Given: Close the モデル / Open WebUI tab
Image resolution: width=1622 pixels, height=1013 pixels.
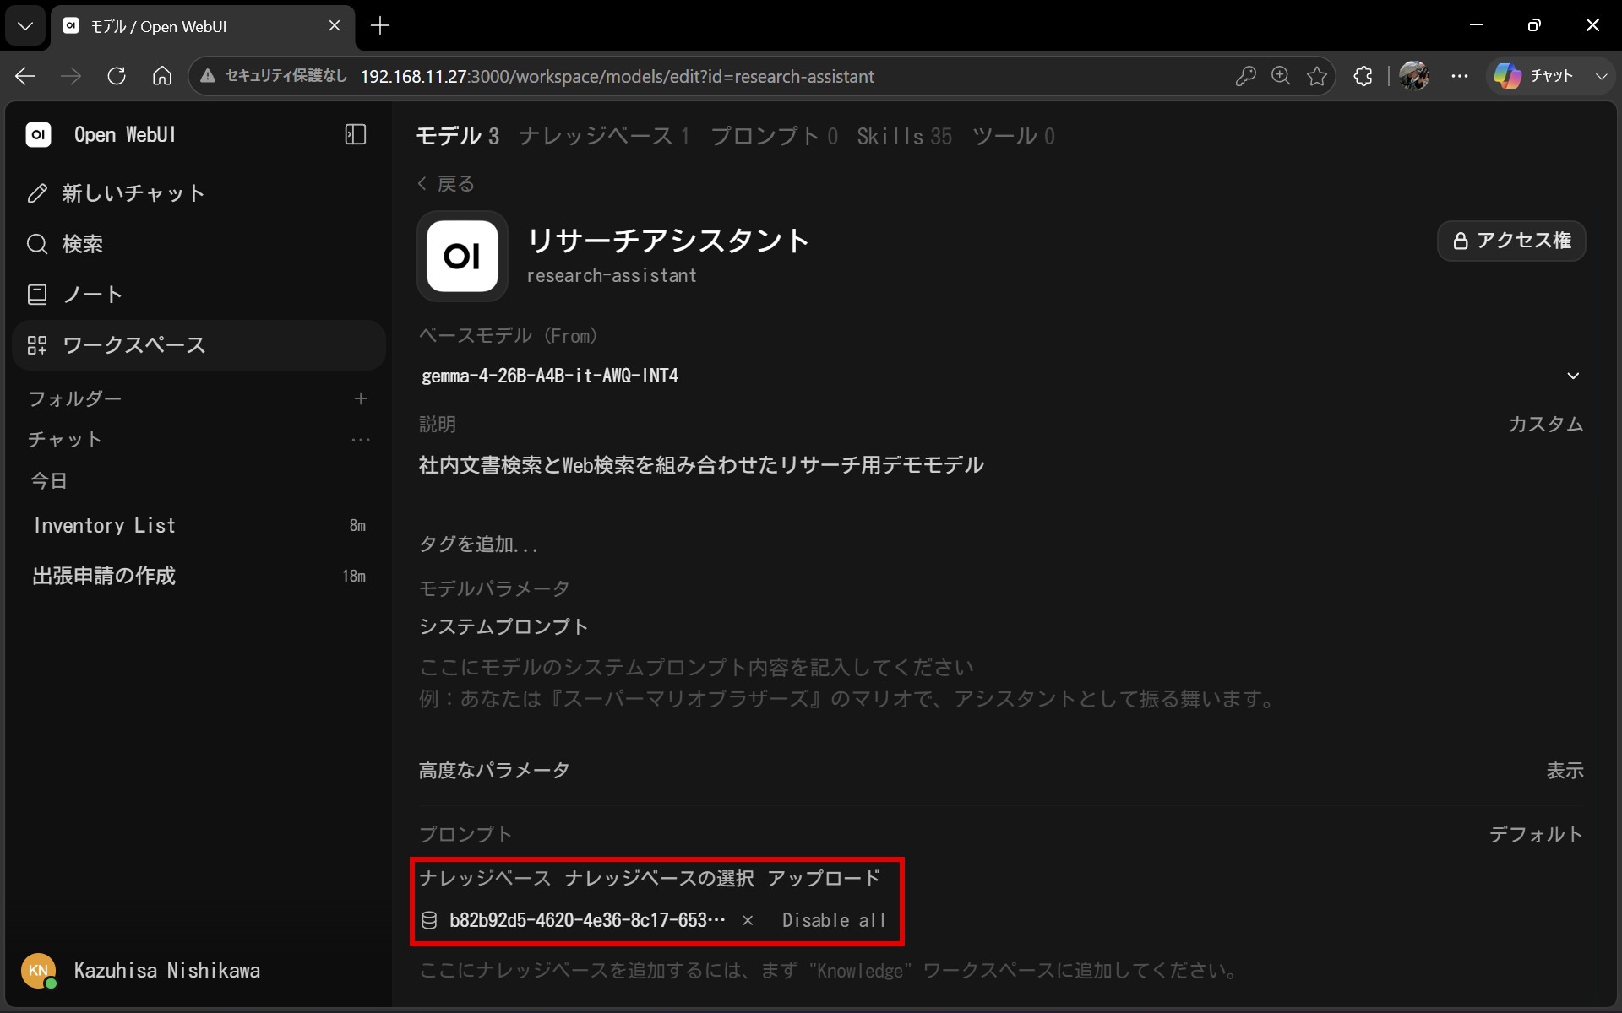Looking at the screenshot, I should 335,26.
